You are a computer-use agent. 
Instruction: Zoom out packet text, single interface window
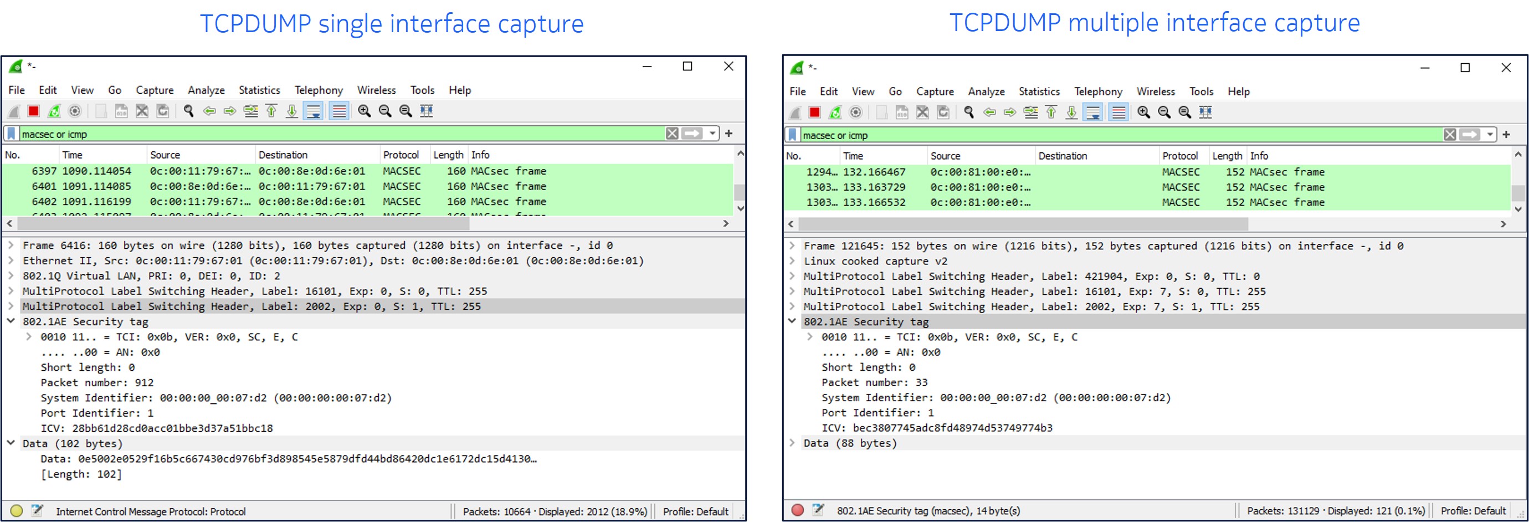click(385, 111)
